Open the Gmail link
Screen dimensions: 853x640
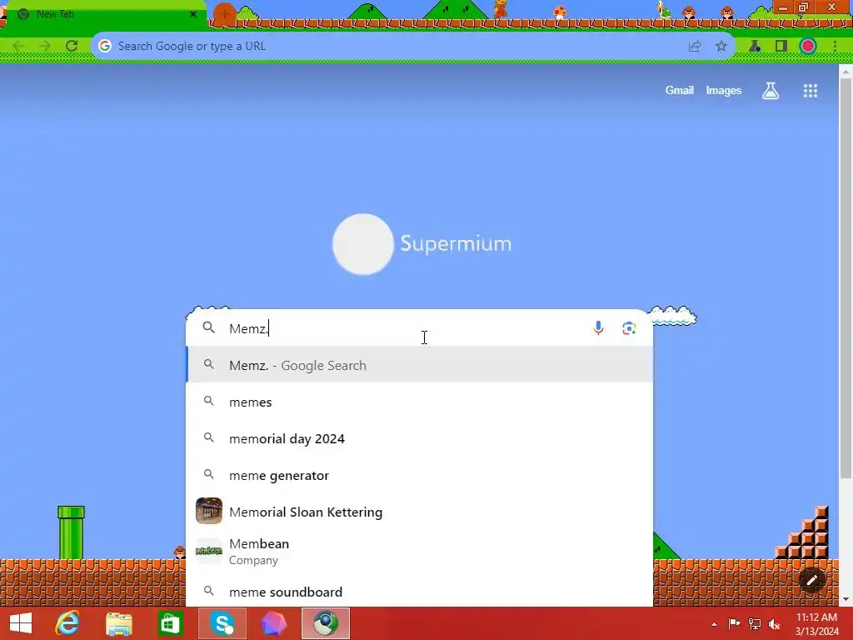pos(679,90)
